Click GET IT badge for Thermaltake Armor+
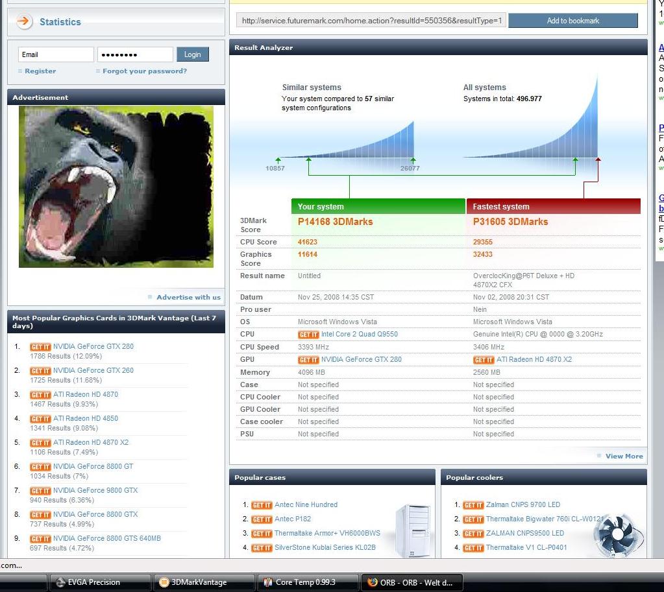664x592 pixels. coord(262,534)
